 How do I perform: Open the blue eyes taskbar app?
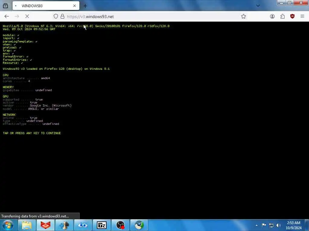83,225
